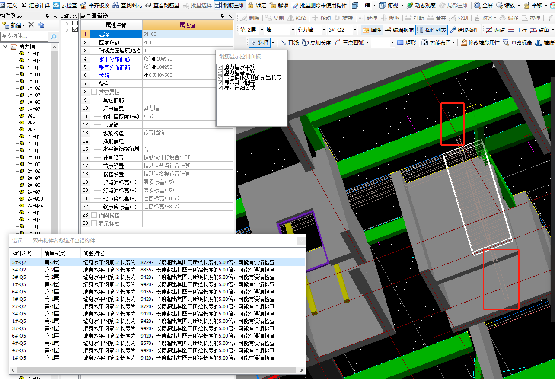Image resolution: width=555 pixels, height=379 pixels.
Task: Expand the 锚固搭接 property group
Action: pyautogui.click(x=94, y=215)
